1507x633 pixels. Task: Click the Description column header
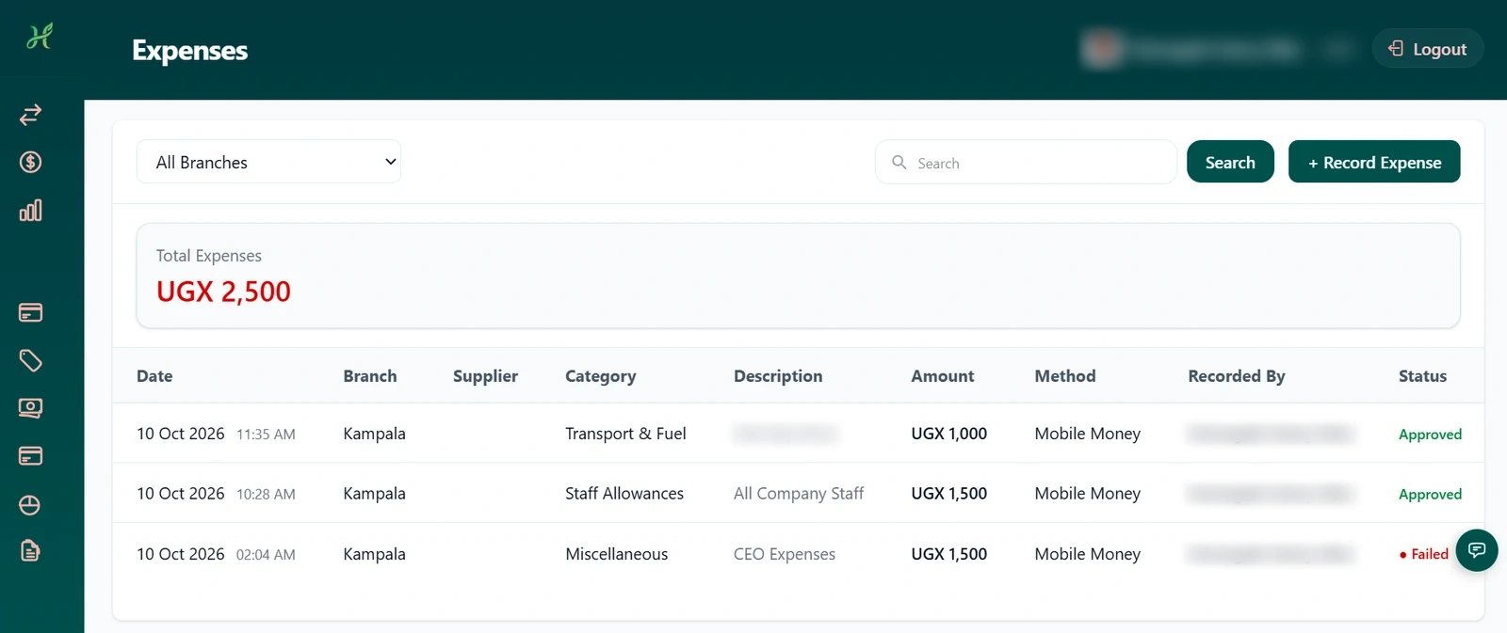coord(778,376)
